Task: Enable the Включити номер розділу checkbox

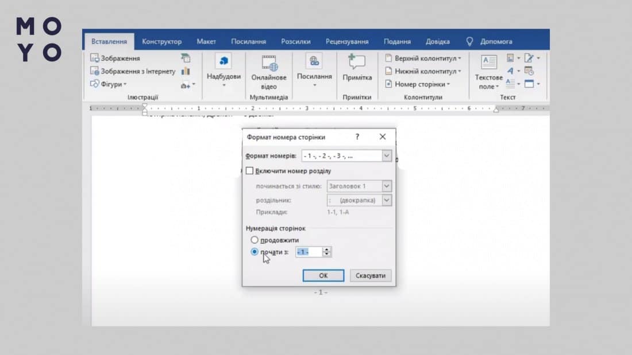Action: click(249, 171)
